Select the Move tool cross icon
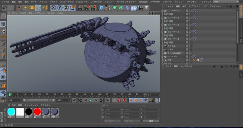Screen dimensions: 243x128 [26, 7]
